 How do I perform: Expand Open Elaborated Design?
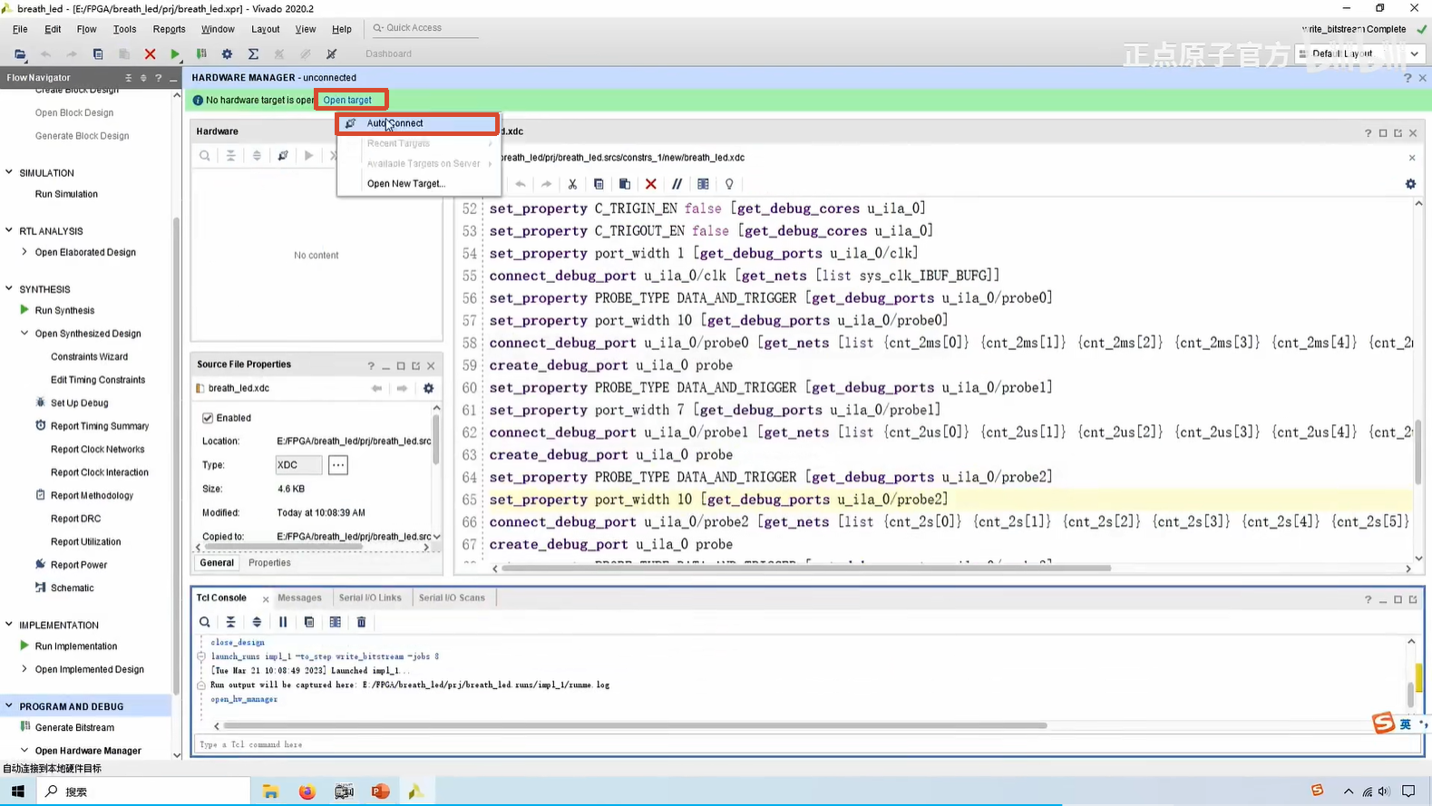(x=24, y=252)
